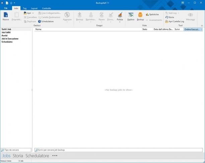Open the File menu tab
The width and height of the screenshot is (205, 163).
pyautogui.click(x=6, y=8)
